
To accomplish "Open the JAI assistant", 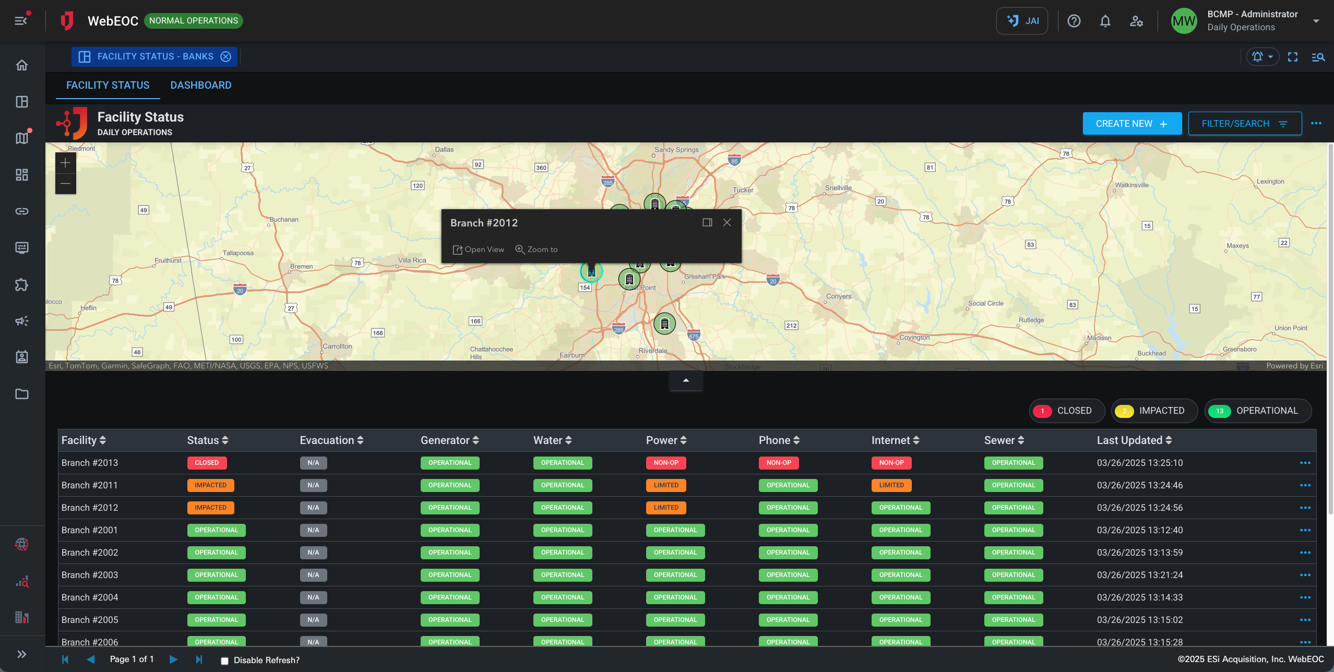I will pyautogui.click(x=1021, y=21).
